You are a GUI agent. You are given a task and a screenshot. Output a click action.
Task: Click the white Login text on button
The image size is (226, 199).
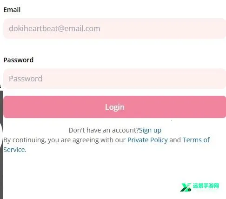click(x=115, y=107)
